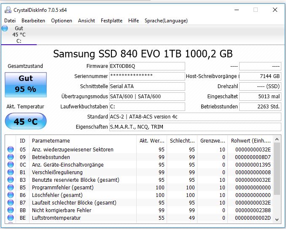The width and height of the screenshot is (286, 229).
Task: Select row Löschfehler (gesamt)
Action: click(139, 195)
